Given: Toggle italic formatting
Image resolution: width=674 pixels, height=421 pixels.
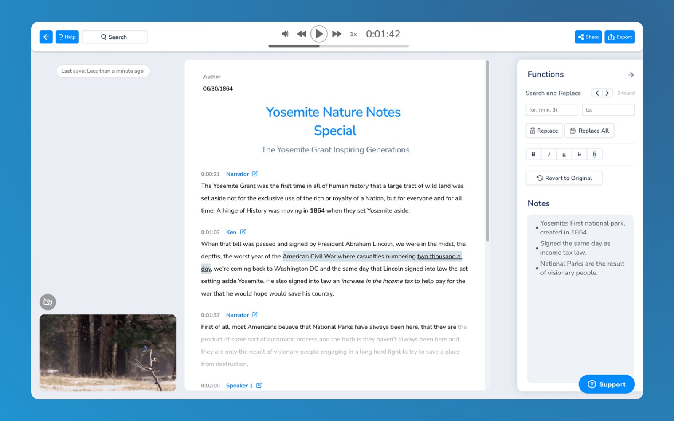Looking at the screenshot, I should coord(549,154).
